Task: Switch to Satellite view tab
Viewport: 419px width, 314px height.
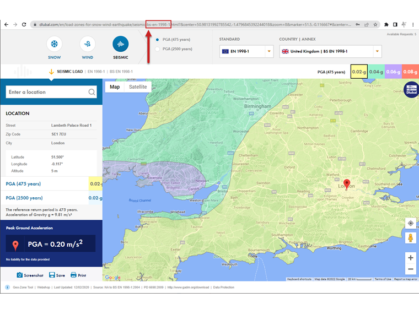Action: 138,87
